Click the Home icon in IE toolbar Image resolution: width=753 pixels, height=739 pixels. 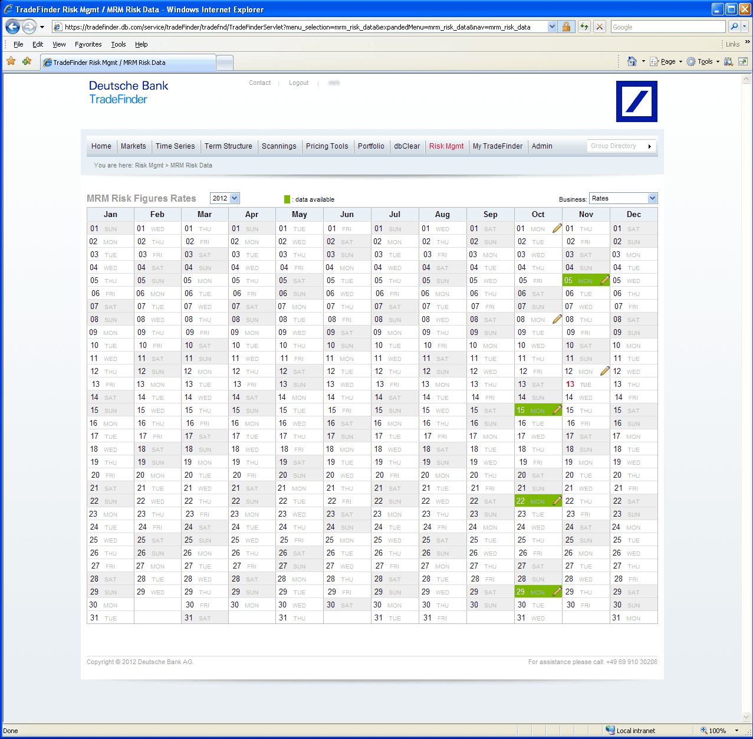(632, 61)
